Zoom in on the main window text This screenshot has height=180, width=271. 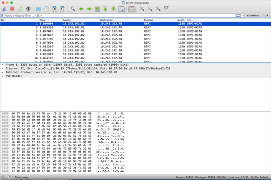tap(142, 9)
